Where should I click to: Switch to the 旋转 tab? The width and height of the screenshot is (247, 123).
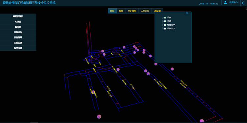click(121, 11)
